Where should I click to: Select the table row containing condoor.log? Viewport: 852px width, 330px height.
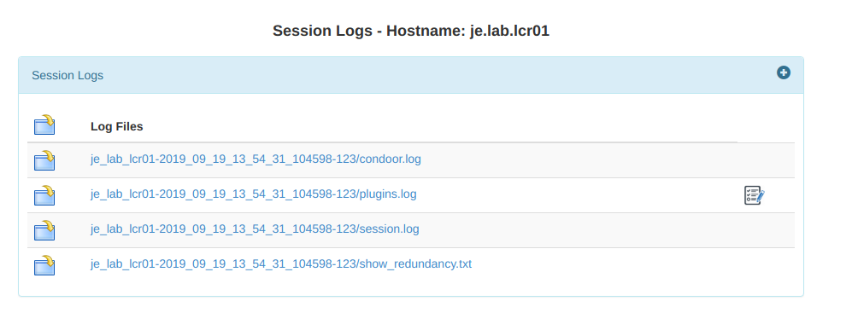pos(411,160)
